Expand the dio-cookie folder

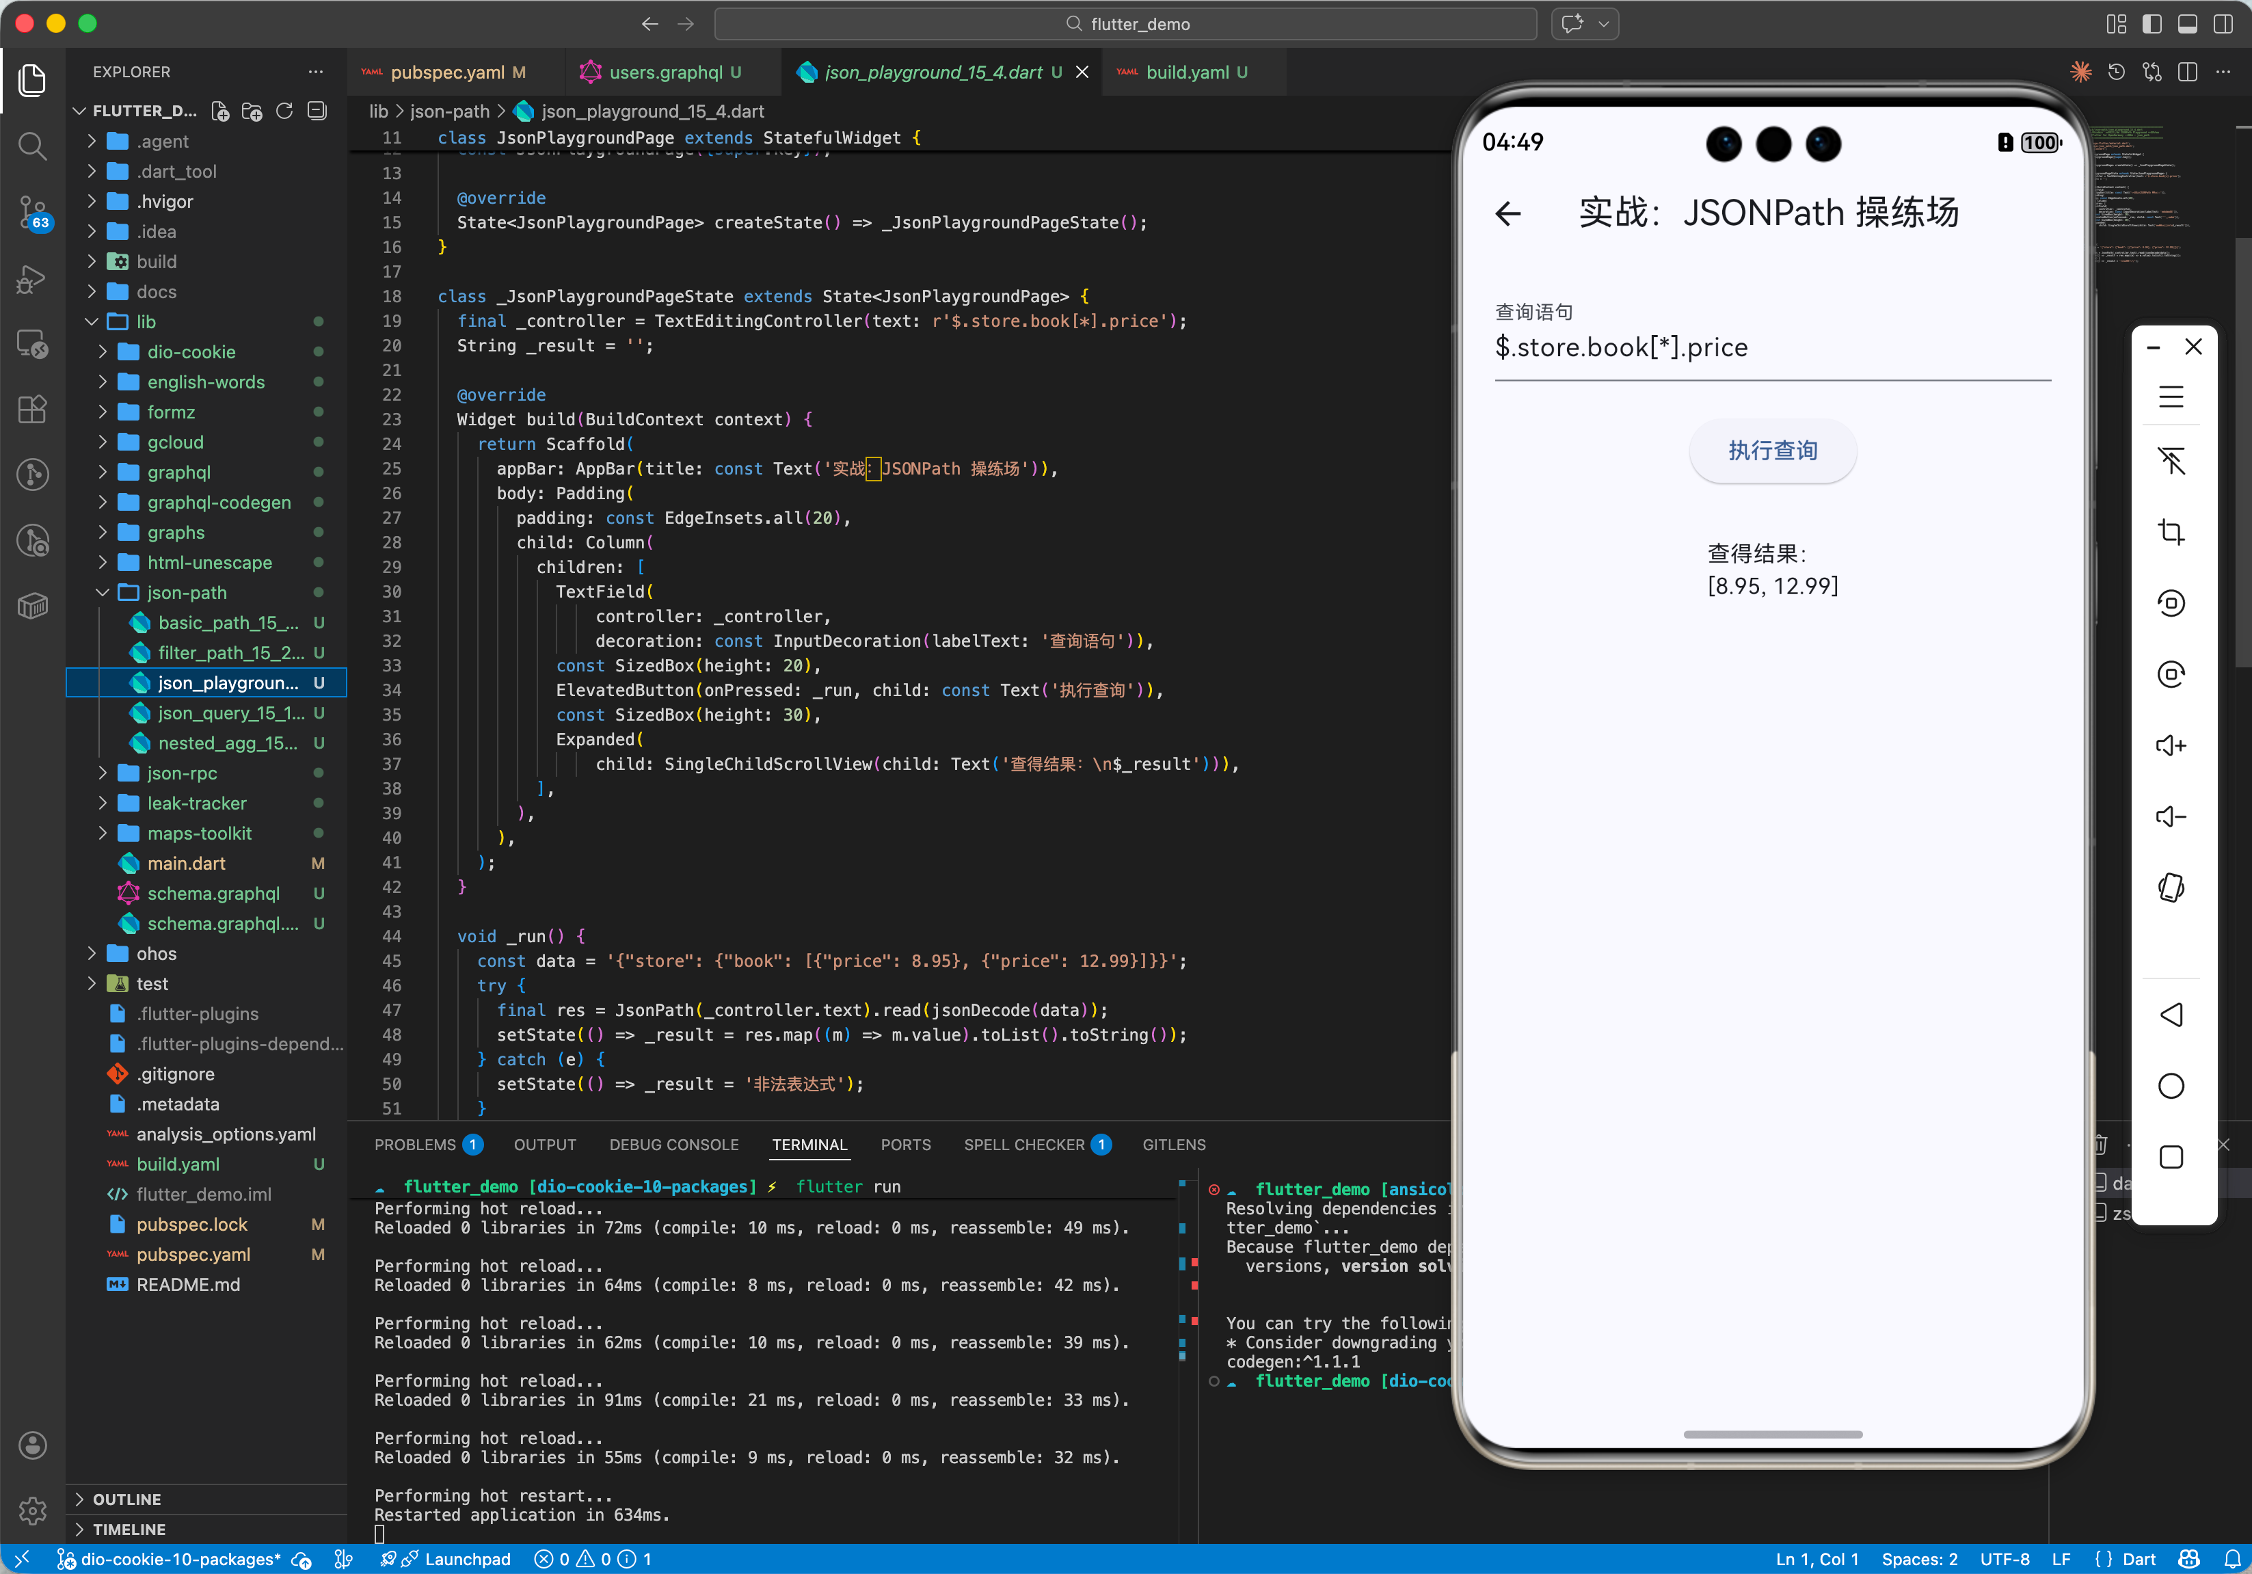tap(190, 351)
